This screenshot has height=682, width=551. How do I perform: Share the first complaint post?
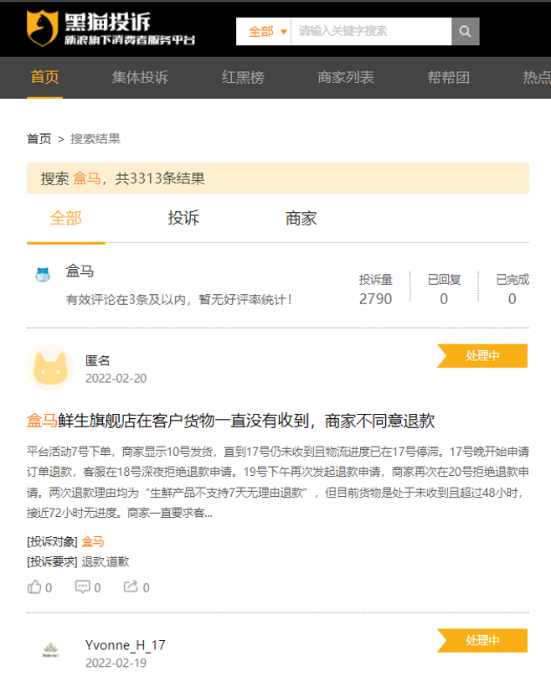coord(131,587)
